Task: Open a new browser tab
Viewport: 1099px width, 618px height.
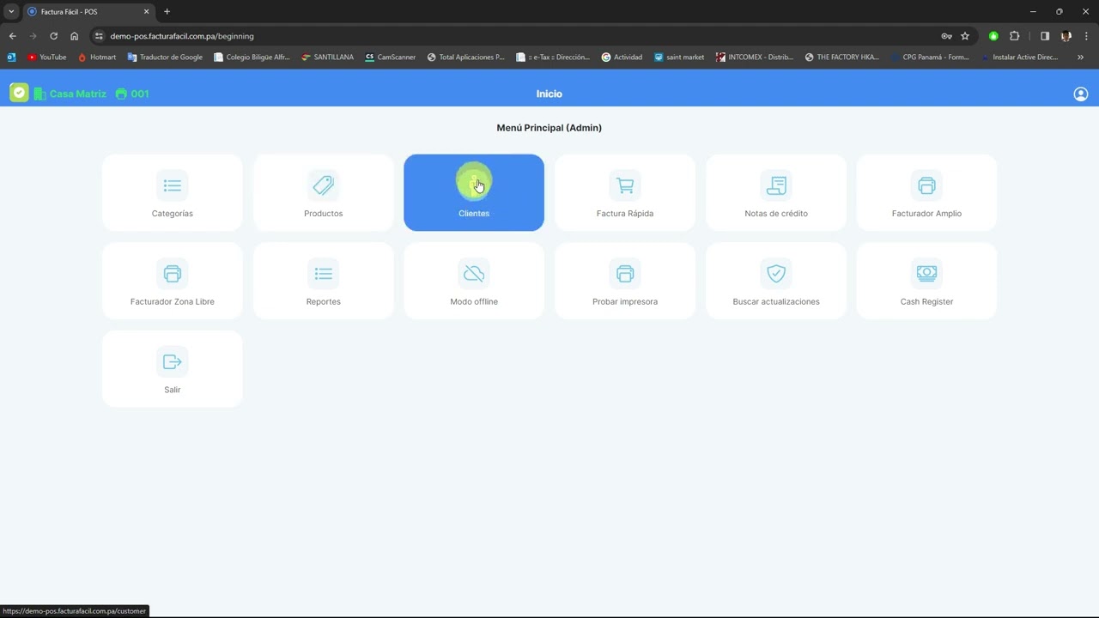Action: pos(167,11)
